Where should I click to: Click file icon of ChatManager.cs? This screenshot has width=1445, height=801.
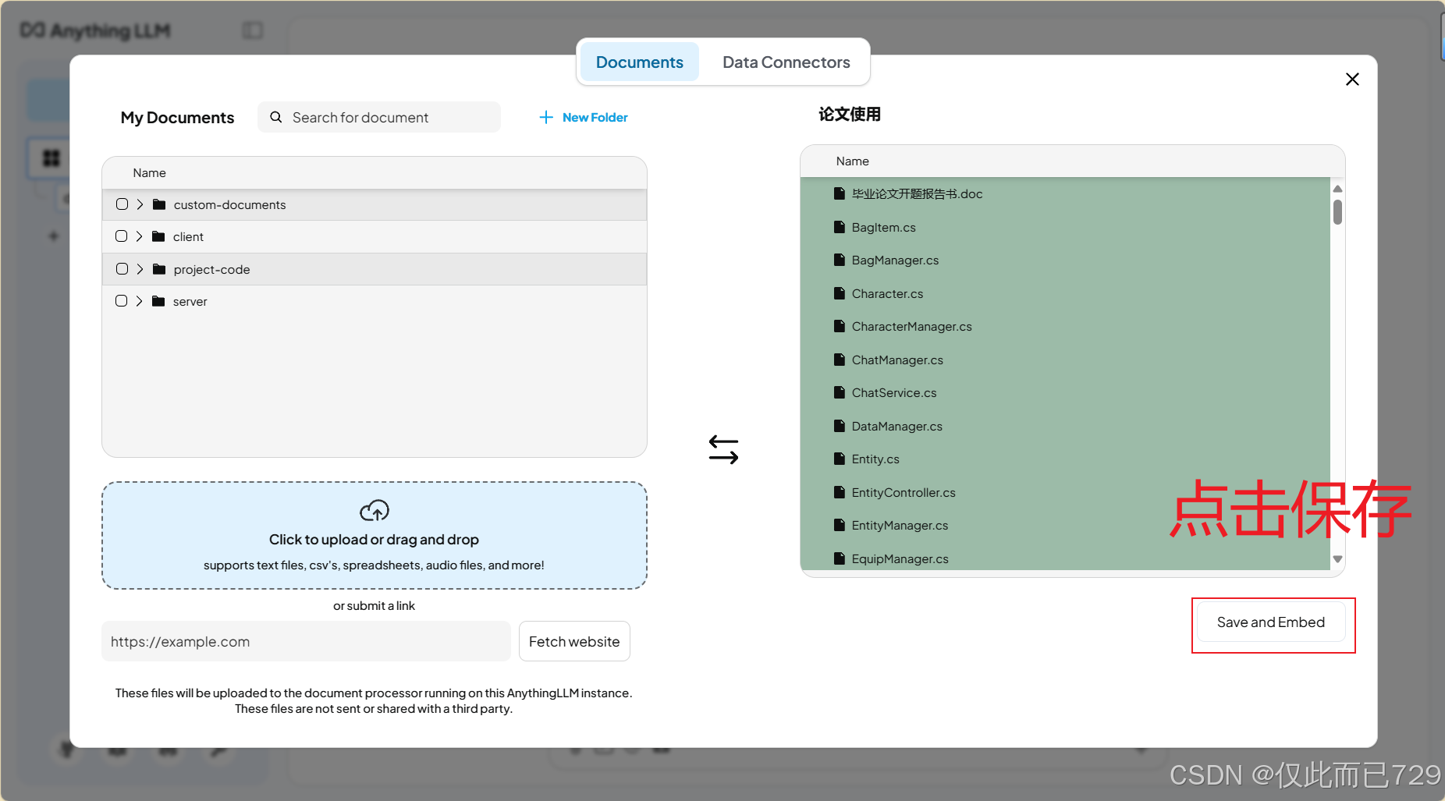840,360
